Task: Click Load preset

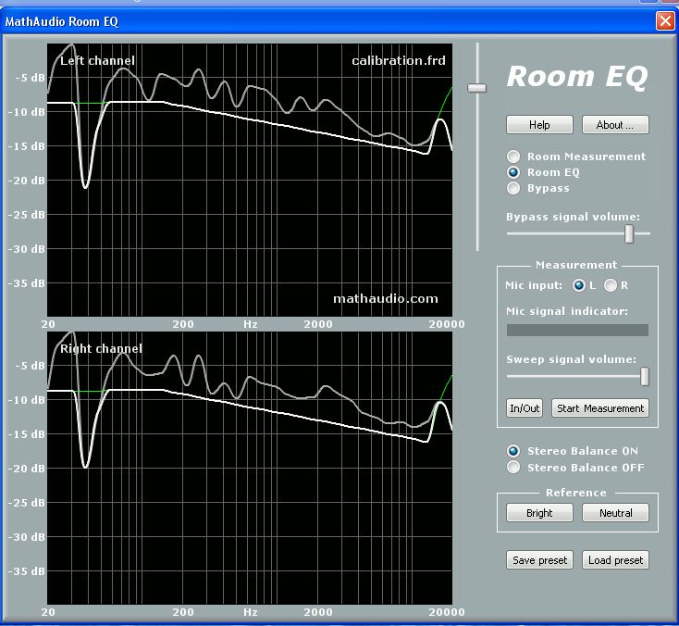Action: [x=615, y=560]
